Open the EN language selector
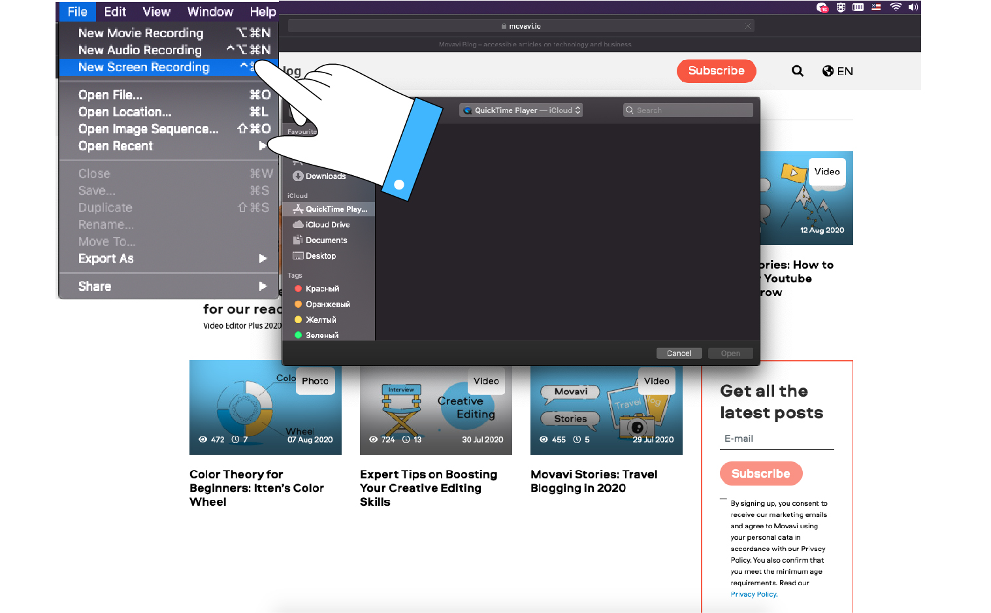 click(837, 71)
